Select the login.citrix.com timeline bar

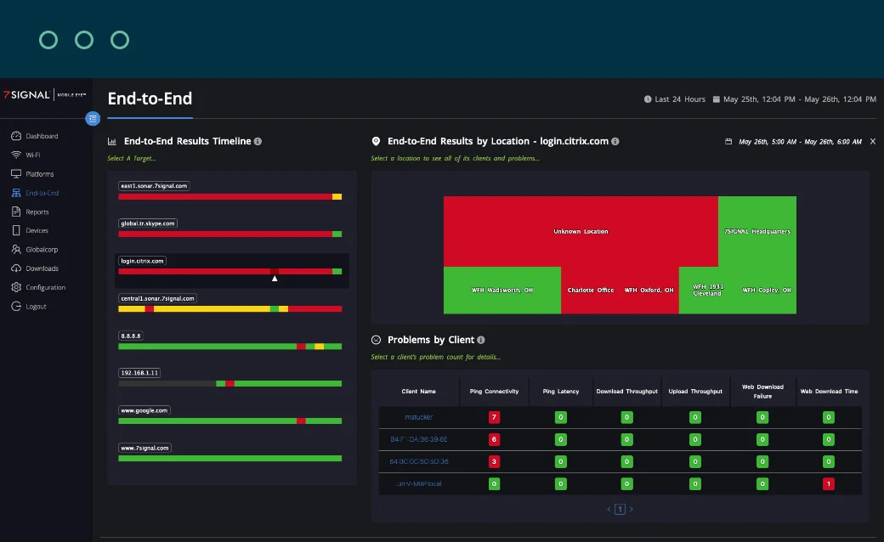229,271
